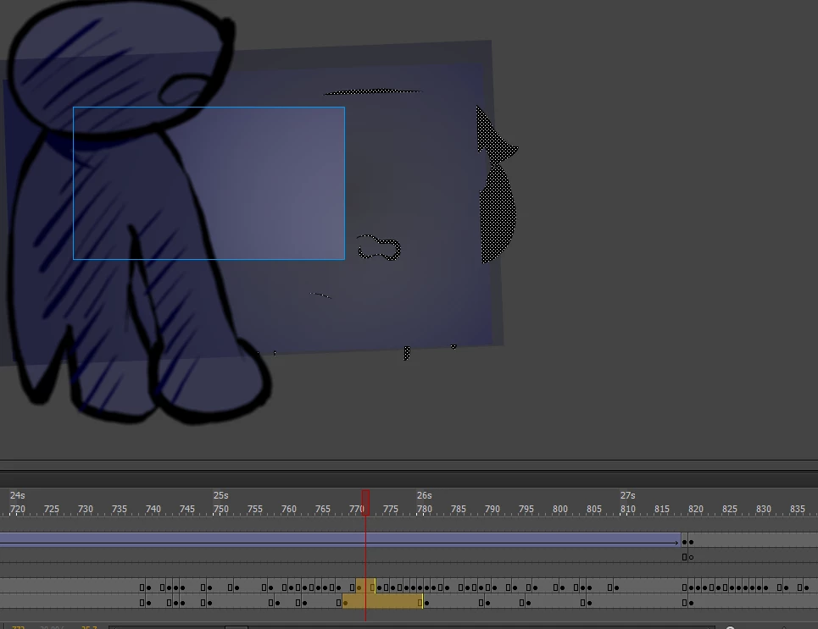The width and height of the screenshot is (818, 629).
Task: Jump to frame 830 on the timeline ruler
Action: pyautogui.click(x=763, y=509)
